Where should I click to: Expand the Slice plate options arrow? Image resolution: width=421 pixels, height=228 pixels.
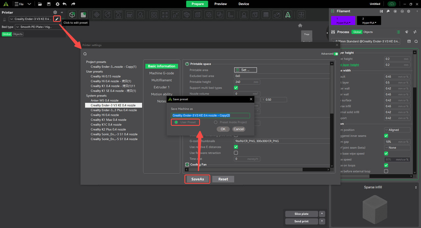(322, 214)
